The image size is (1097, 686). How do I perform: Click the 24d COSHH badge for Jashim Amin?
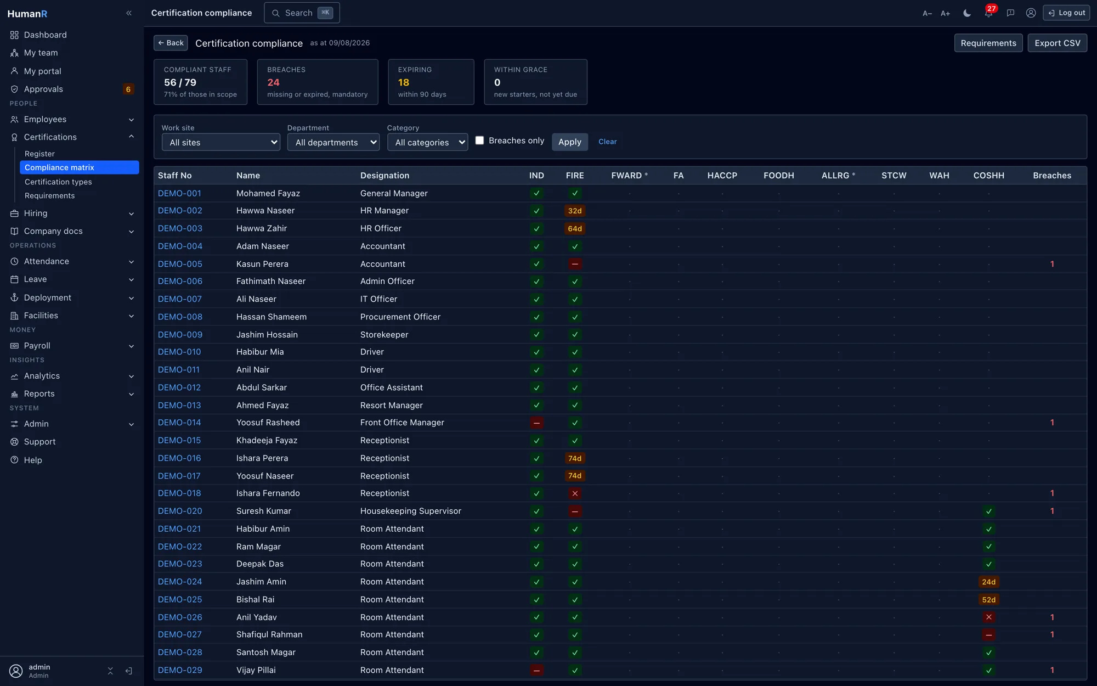click(988, 582)
